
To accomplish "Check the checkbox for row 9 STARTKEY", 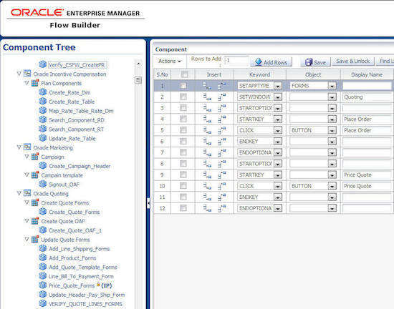I will [183, 175].
